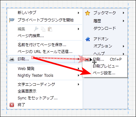Click the private browsing mask icon
The image size is (136, 117).
(12, 20)
